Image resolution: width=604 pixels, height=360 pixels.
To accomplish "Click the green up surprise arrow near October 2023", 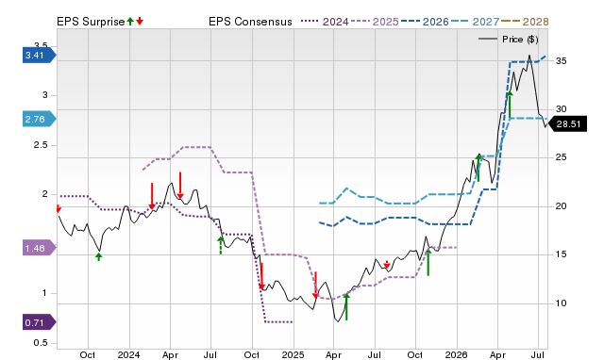I will point(99,256).
